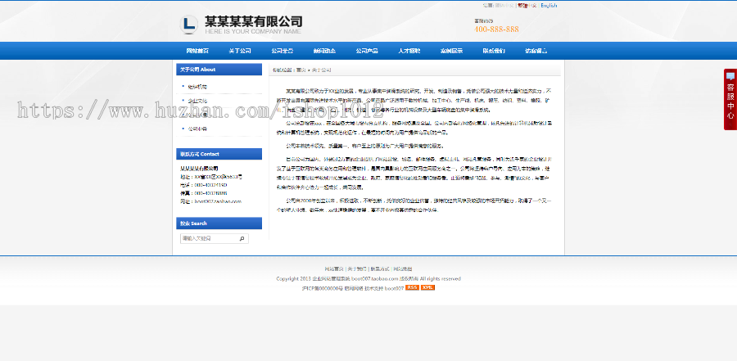Open the footer 联系方式 link

pyautogui.click(x=380, y=269)
